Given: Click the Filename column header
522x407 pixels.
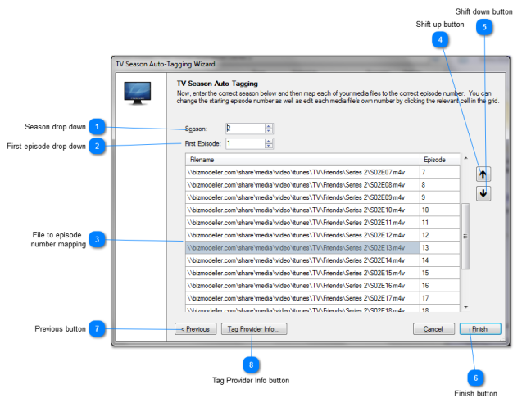Looking at the screenshot, I should pyautogui.click(x=302, y=160).
